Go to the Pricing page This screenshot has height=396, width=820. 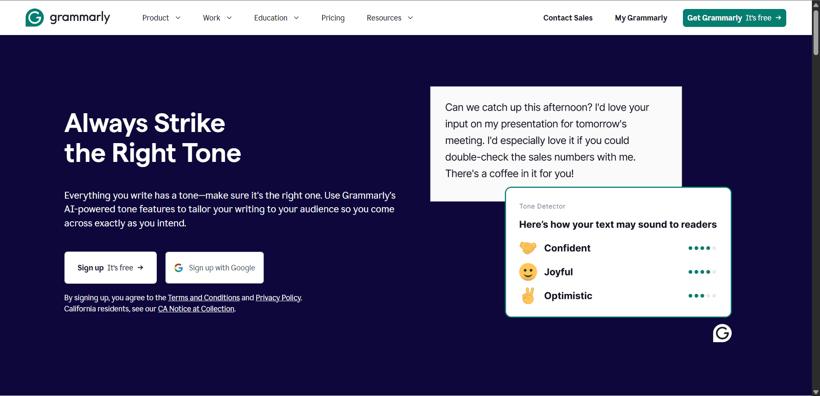333,18
